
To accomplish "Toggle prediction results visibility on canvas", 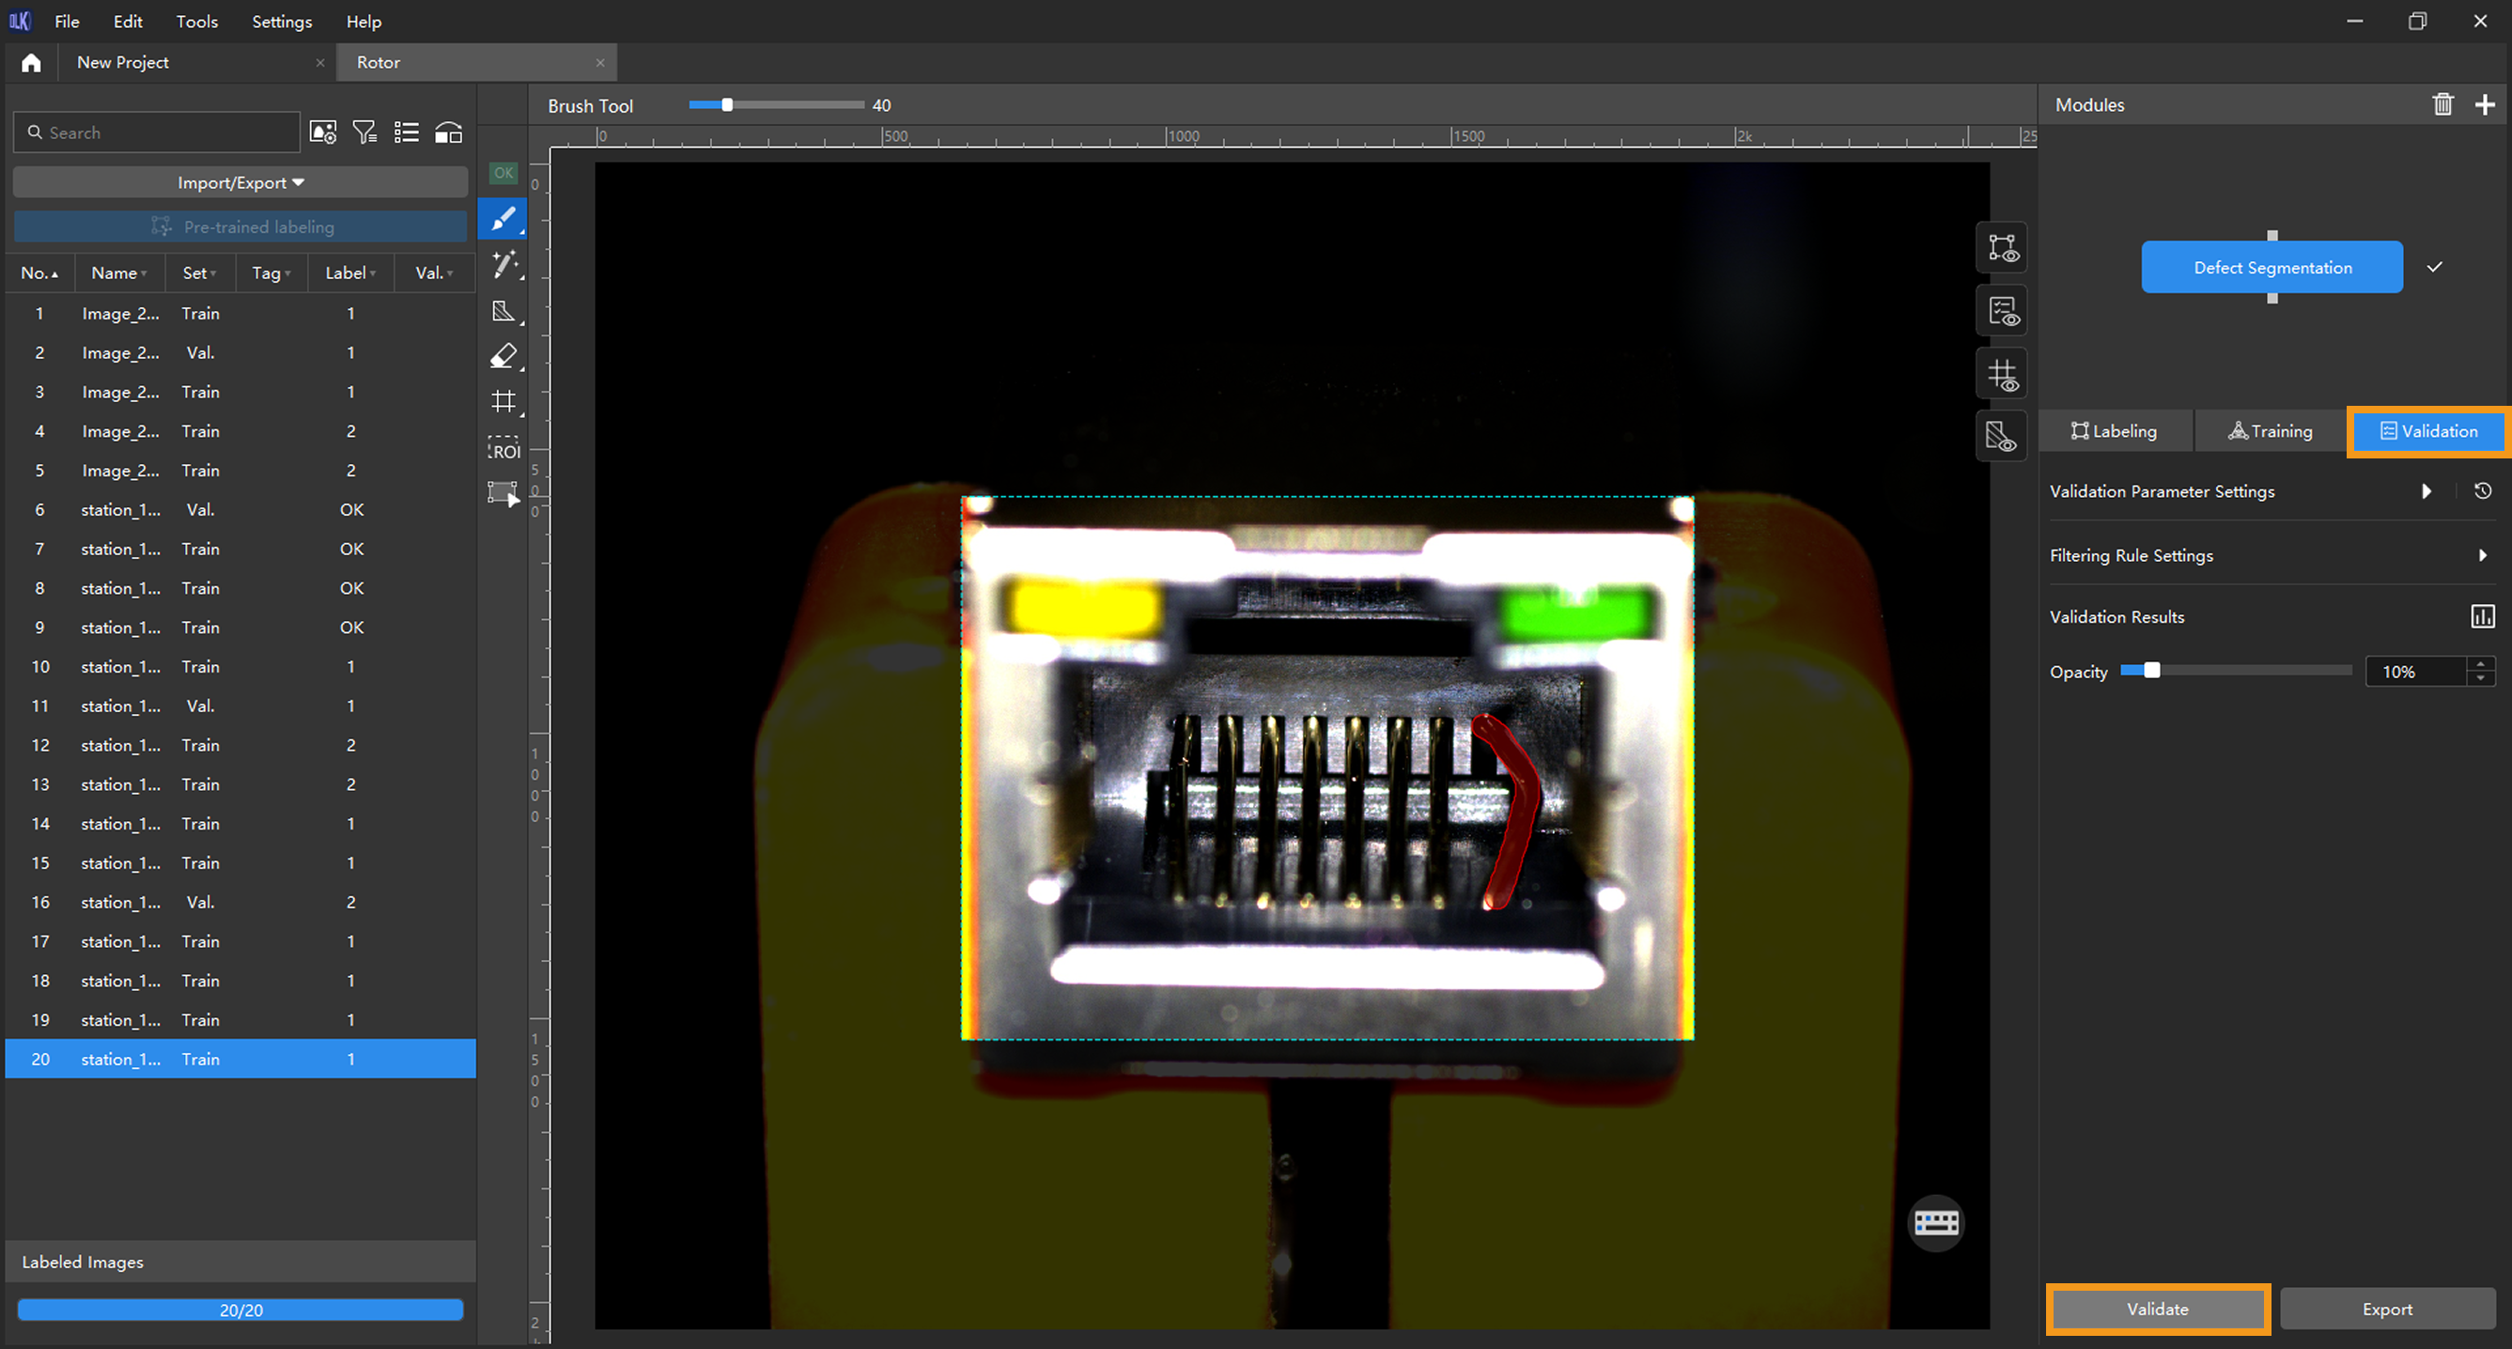I will click(2002, 311).
